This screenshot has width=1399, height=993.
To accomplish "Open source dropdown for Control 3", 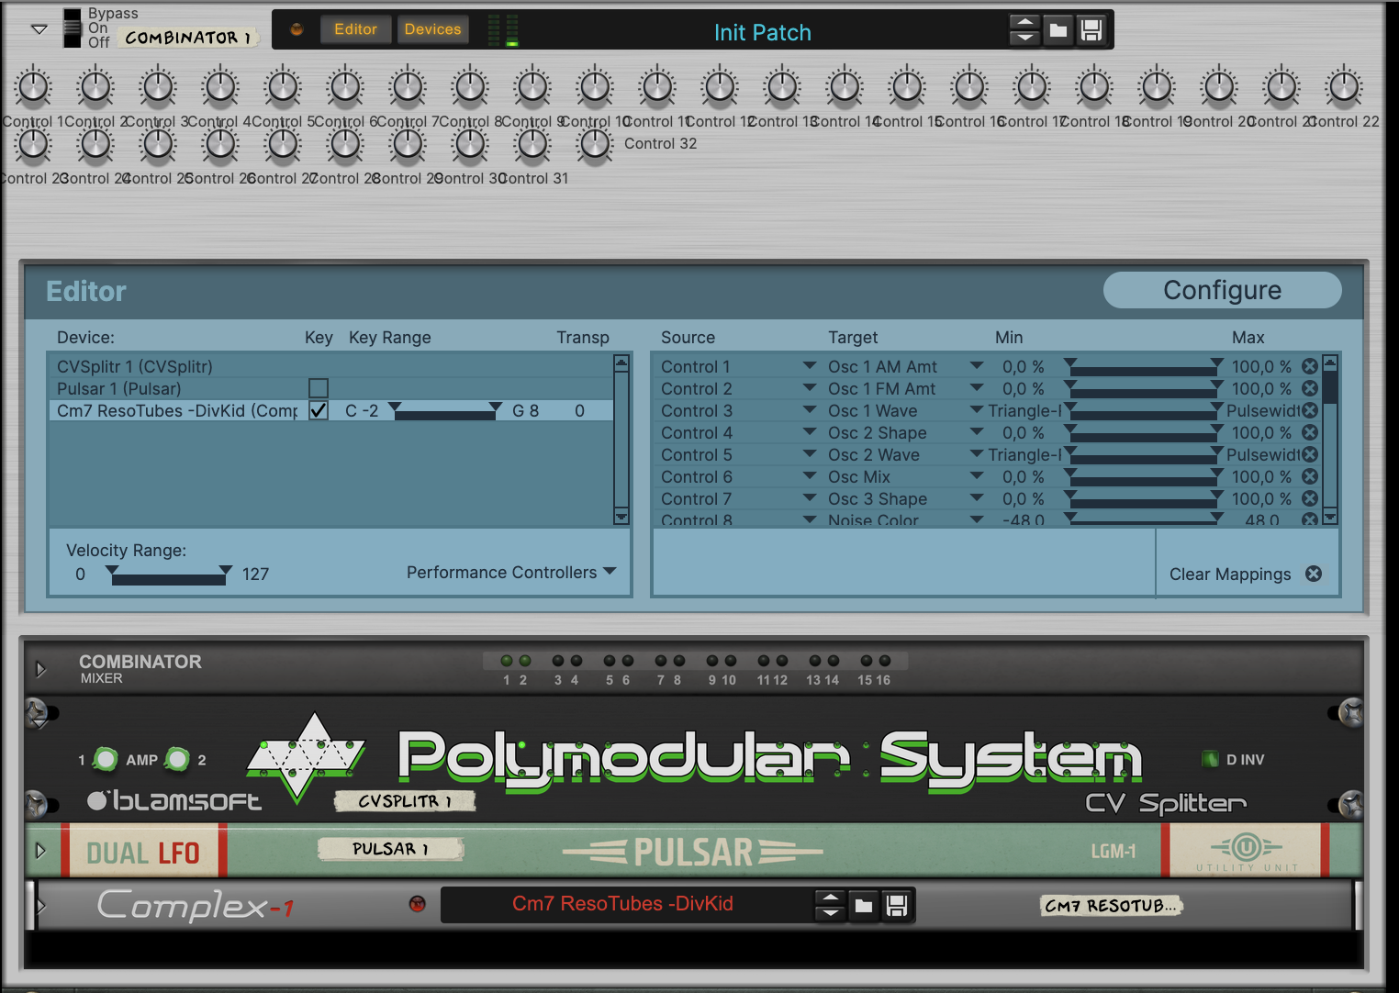I will (x=810, y=409).
